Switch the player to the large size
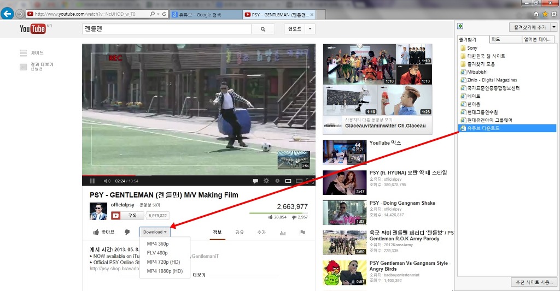The image size is (560, 291). [299, 181]
